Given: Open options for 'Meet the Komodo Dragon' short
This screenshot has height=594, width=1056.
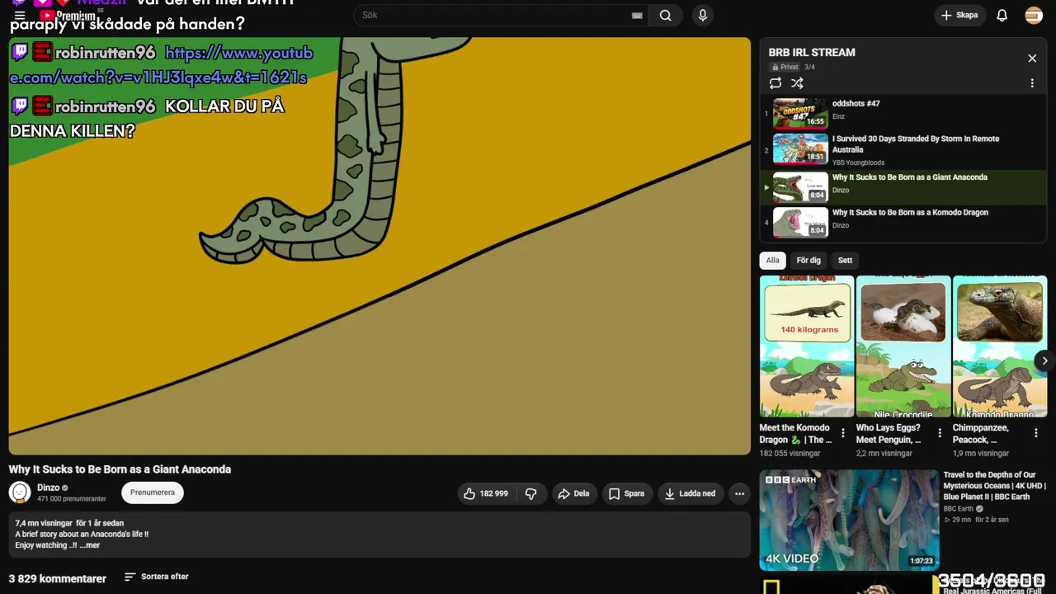Looking at the screenshot, I should pyautogui.click(x=843, y=433).
